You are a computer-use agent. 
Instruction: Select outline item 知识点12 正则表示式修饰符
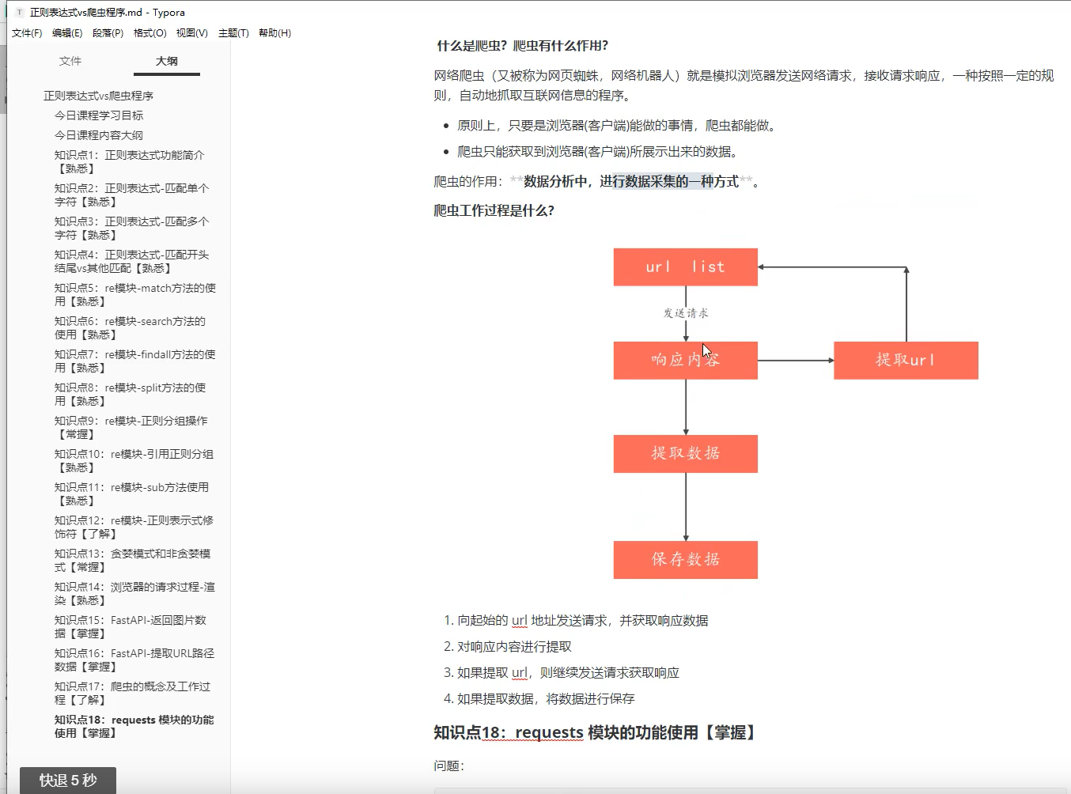point(134,527)
